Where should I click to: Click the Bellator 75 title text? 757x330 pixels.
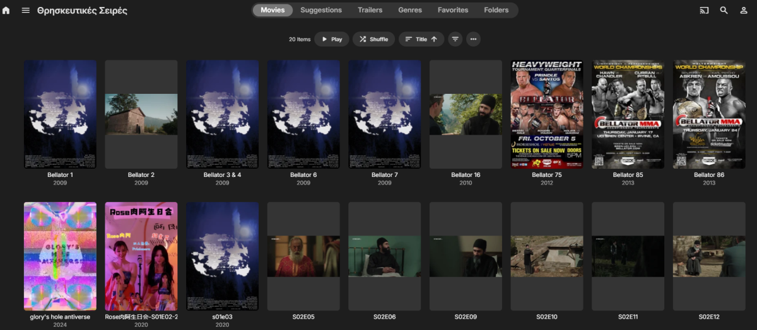(547, 175)
